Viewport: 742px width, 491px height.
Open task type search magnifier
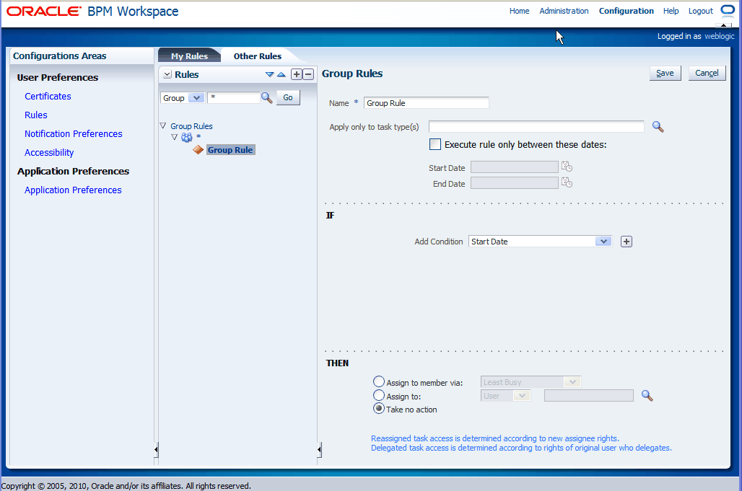[658, 127]
